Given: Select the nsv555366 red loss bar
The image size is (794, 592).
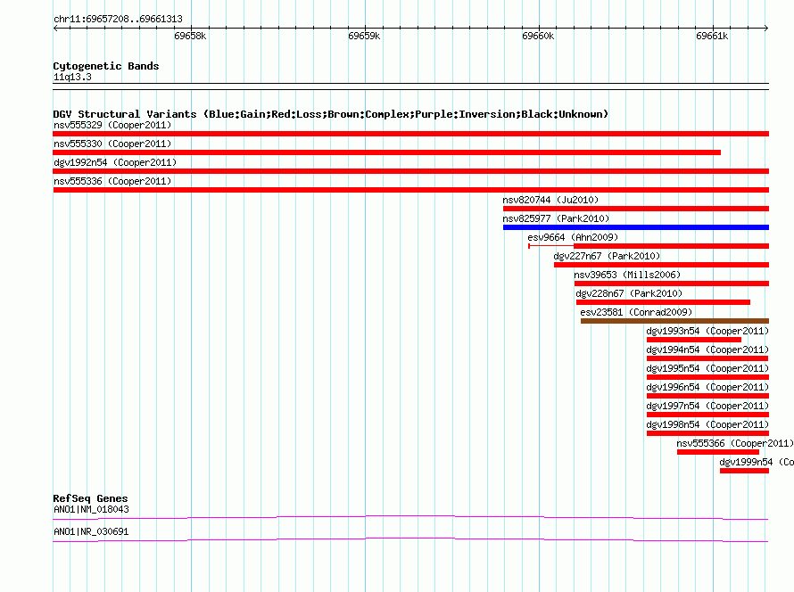Looking at the screenshot, I should pos(718,452).
